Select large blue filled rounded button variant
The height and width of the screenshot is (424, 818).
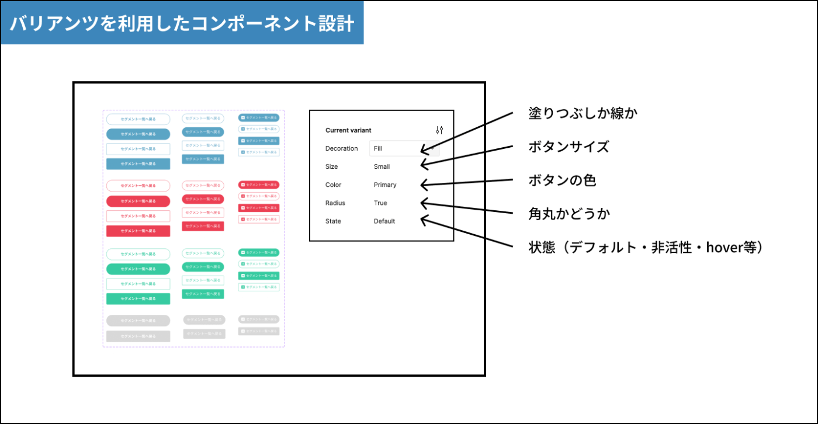[x=138, y=134]
